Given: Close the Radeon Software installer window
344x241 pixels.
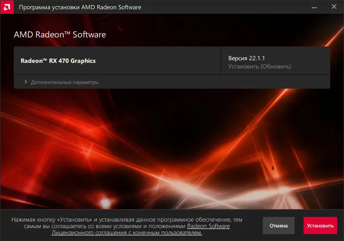Looking at the screenshot, I should point(334,6).
